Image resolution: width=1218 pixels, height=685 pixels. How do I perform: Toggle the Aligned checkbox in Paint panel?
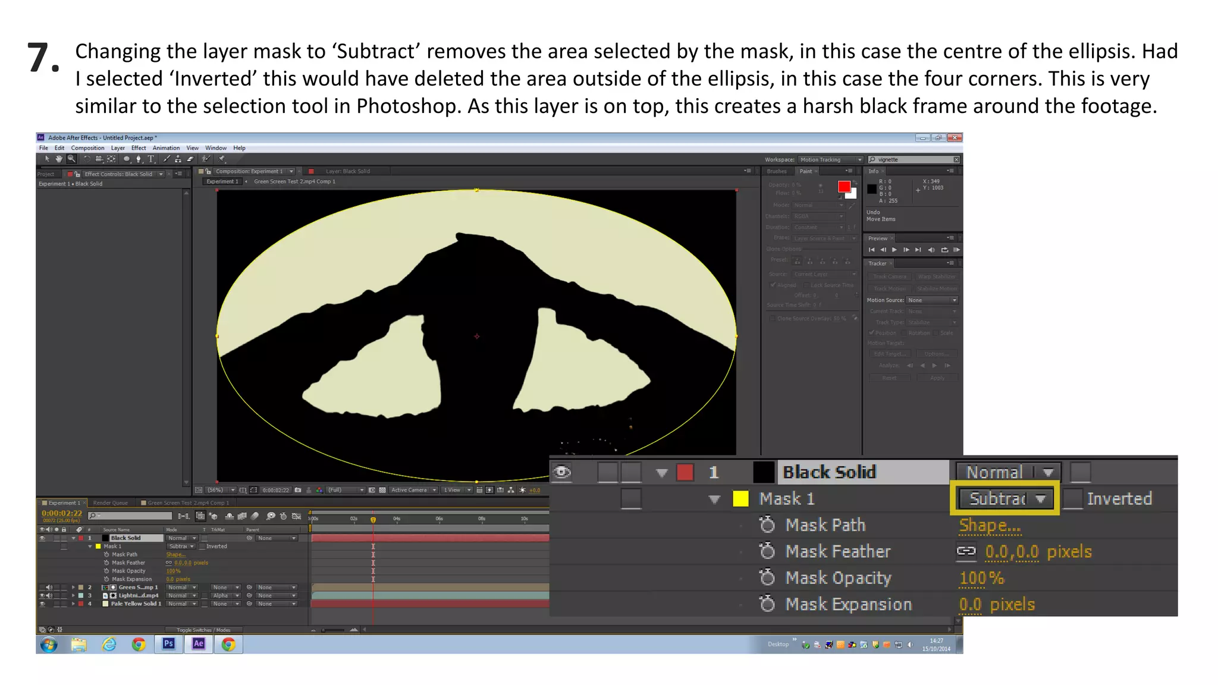click(773, 285)
